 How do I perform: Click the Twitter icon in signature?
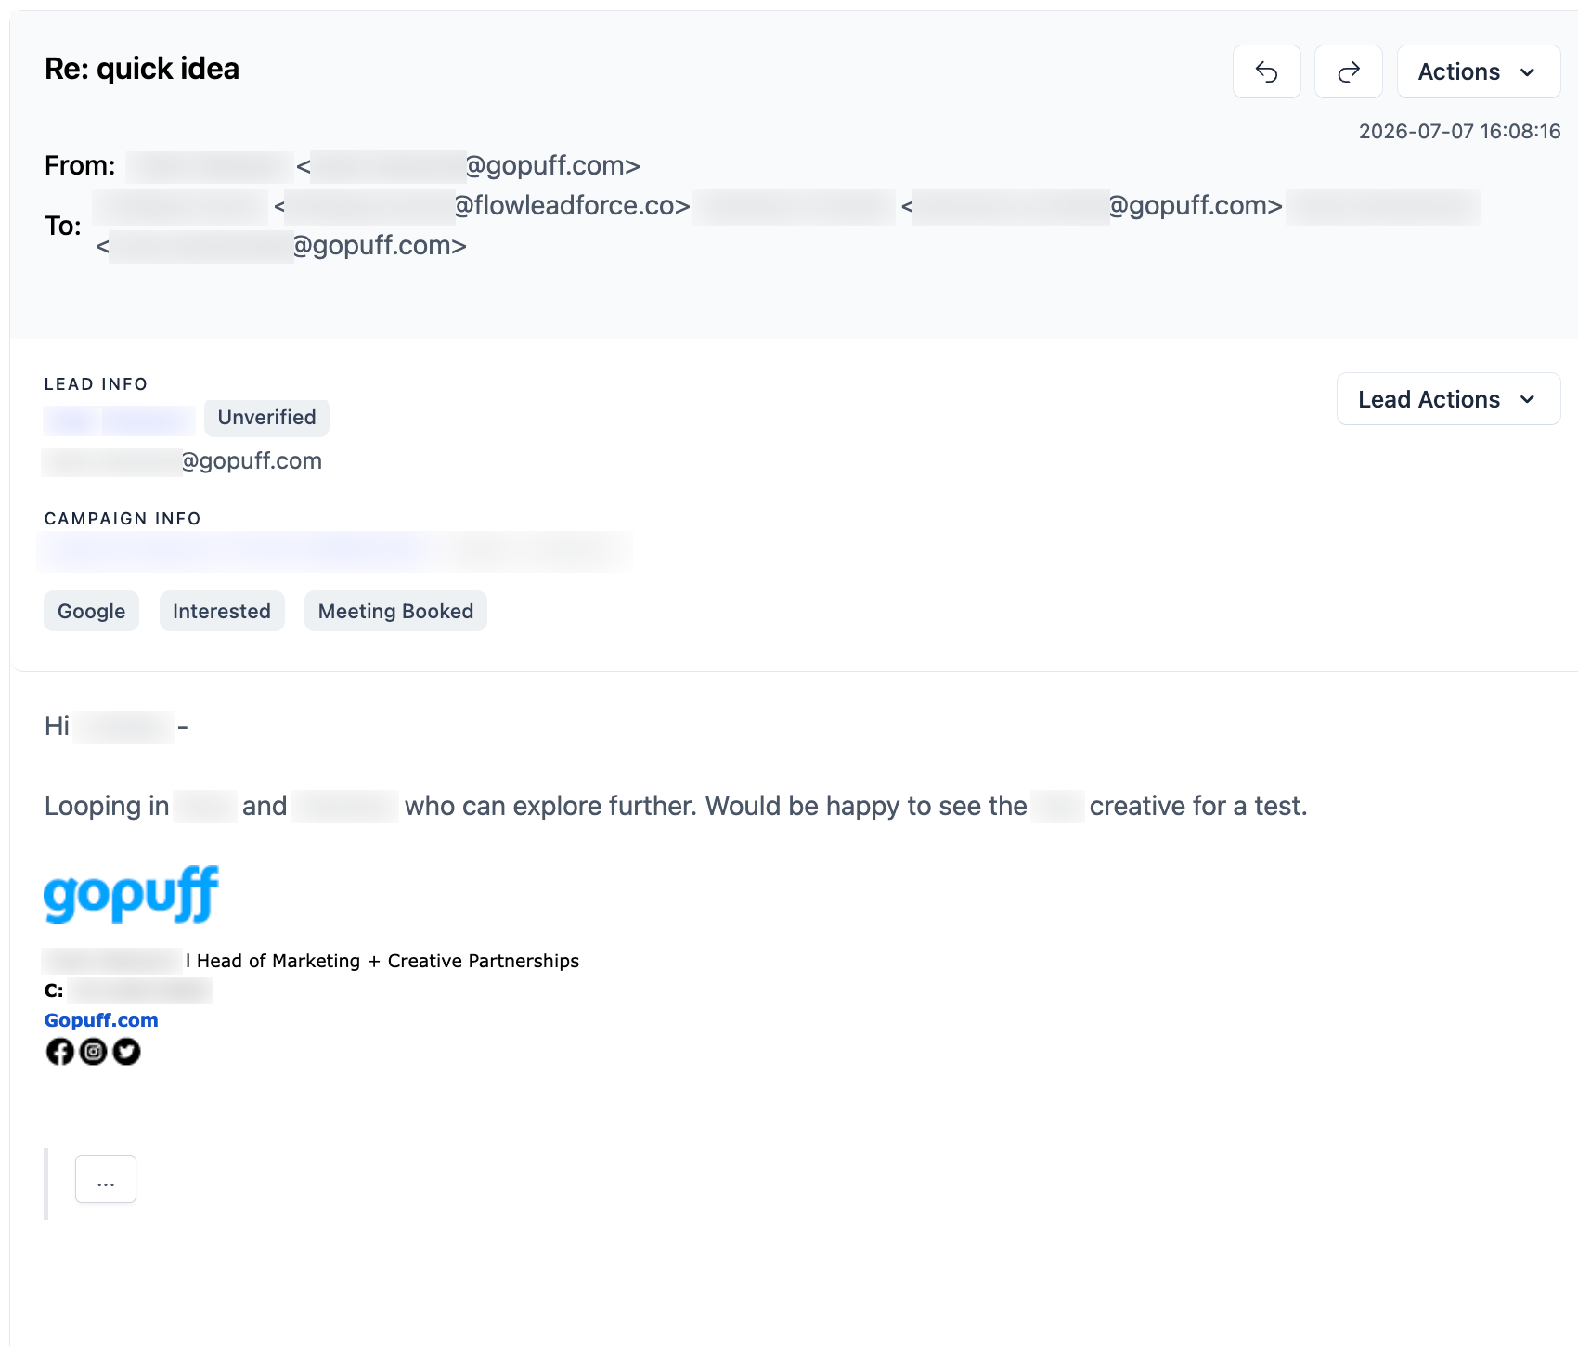[126, 1052]
